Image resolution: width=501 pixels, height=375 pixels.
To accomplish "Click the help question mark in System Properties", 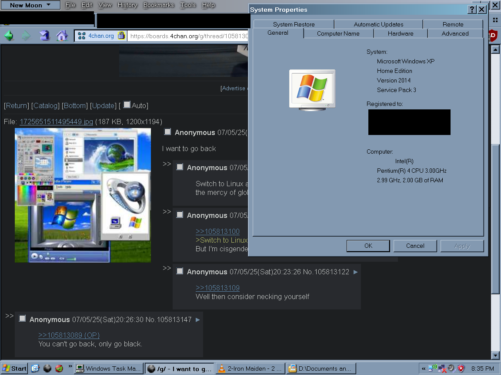I will tap(471, 10).
